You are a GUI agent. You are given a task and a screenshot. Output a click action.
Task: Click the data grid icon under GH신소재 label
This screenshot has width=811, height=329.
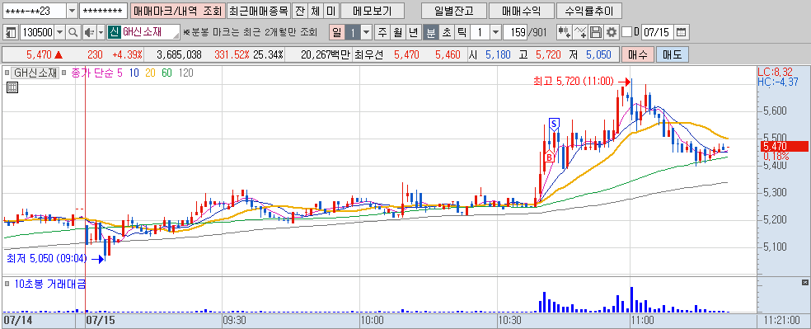pos(12,87)
